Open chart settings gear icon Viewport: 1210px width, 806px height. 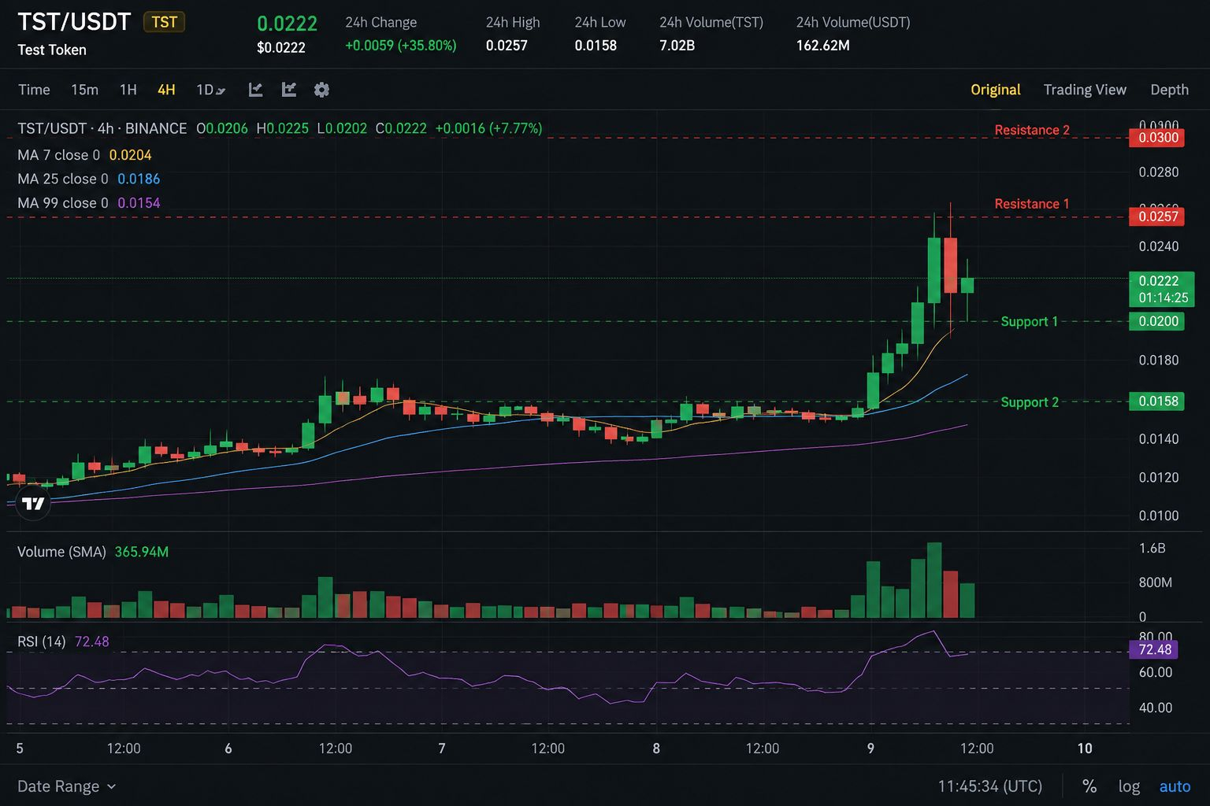point(321,90)
